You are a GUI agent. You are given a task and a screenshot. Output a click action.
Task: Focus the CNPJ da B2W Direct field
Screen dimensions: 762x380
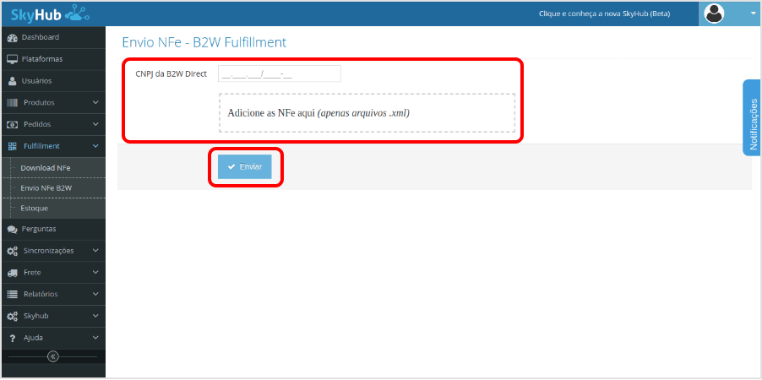[280, 73]
